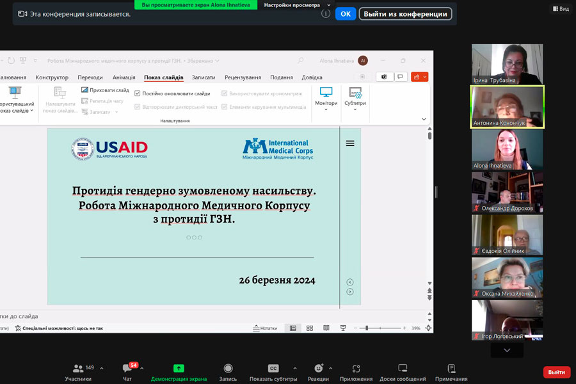Image resolution: width=576 pixels, height=384 pixels.
Task: Open the Конструктор ribbon tab
Action: (52, 77)
